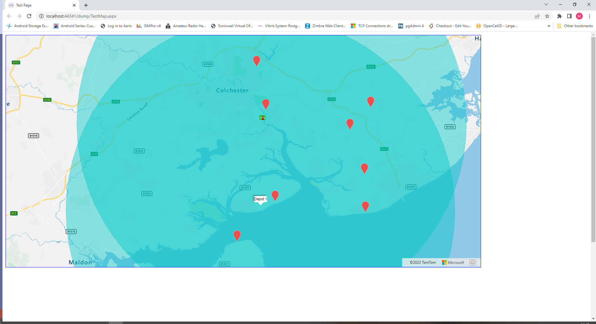Click the back navigation arrow

(x=9, y=16)
